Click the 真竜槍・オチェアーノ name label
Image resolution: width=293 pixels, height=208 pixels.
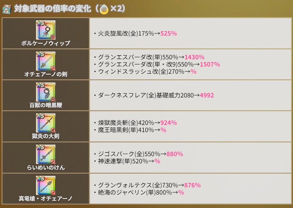(x=46, y=198)
